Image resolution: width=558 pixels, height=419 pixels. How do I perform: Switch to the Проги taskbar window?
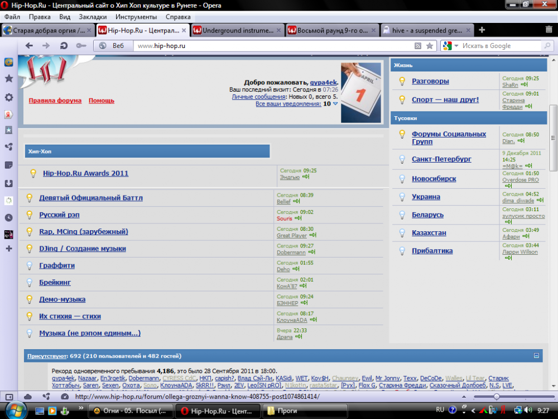(x=304, y=411)
